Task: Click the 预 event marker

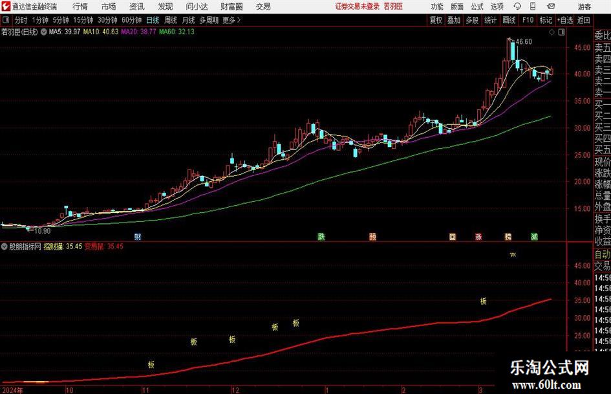Action: point(372,236)
